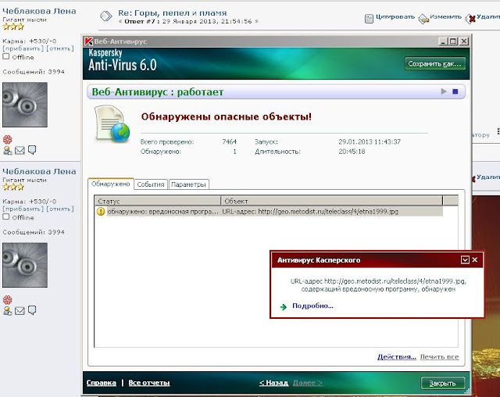Viewport: 500px width, 397px height.
Task: Click the Save as (Сохранить как...) button
Action: (435, 64)
